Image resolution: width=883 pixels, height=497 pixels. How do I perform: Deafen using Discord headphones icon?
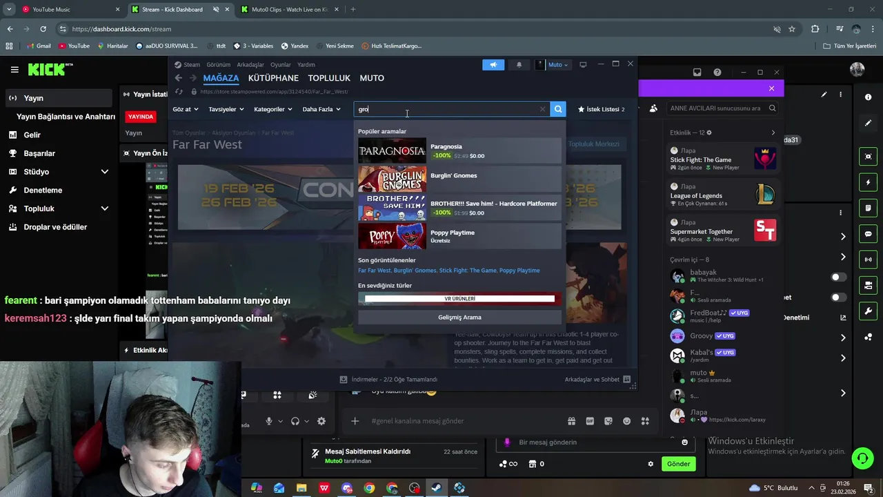[295, 421]
